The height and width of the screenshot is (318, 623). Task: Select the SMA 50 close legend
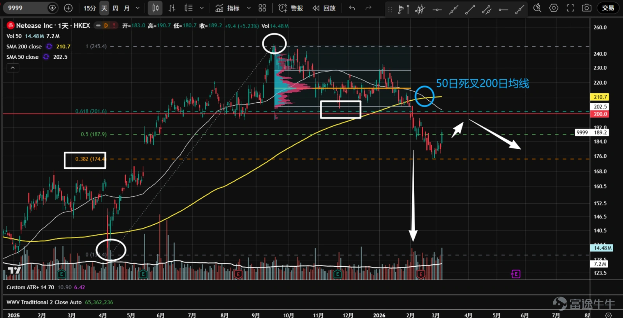(23, 57)
